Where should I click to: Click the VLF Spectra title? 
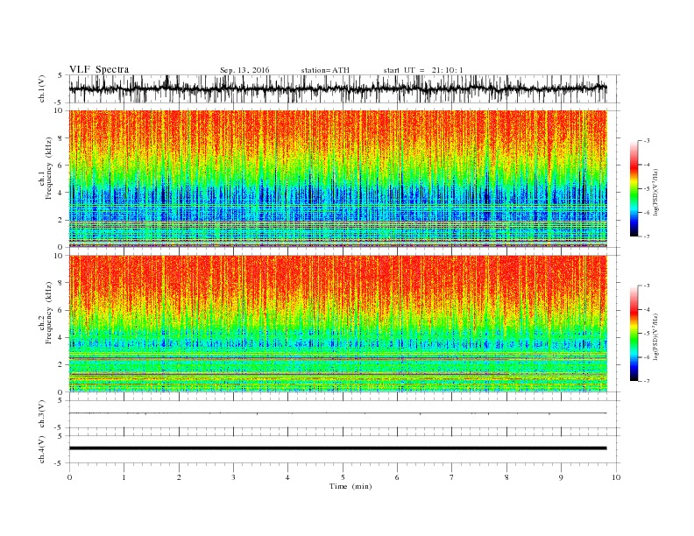(99, 69)
